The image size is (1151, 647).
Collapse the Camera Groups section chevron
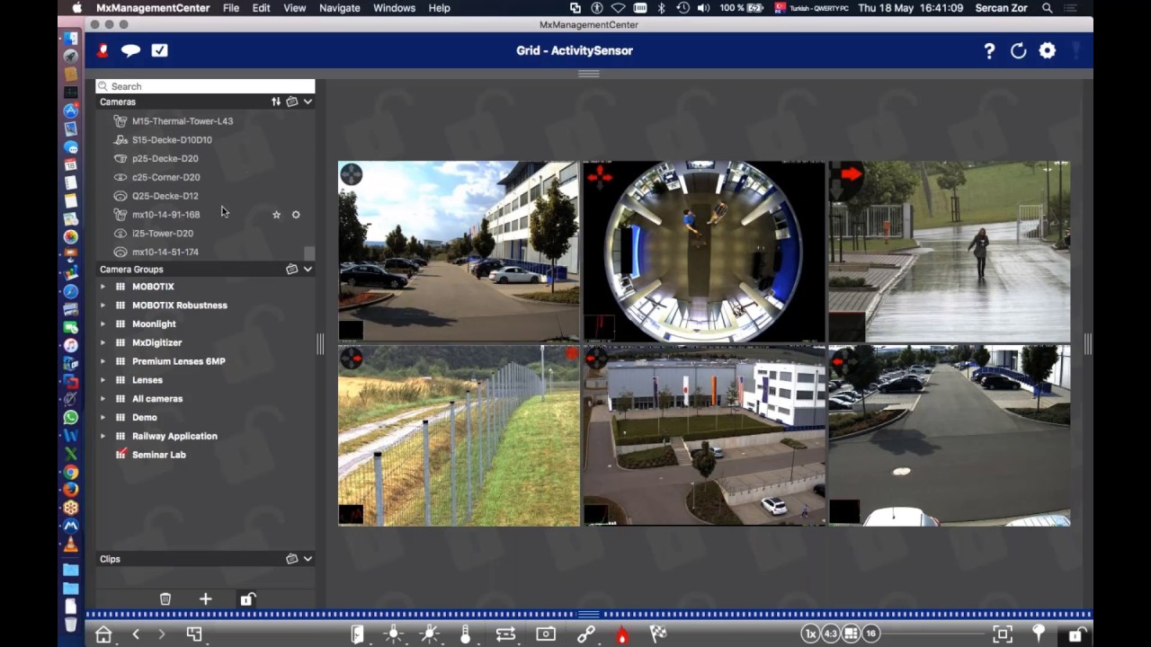pyautogui.click(x=308, y=269)
